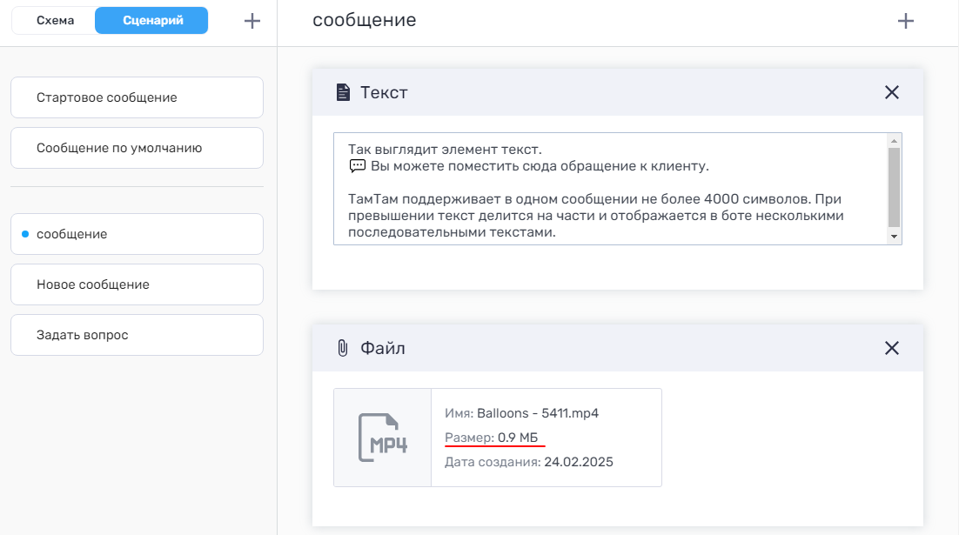The image size is (959, 535).
Task: Switch to the Схема tab
Action: pyautogui.click(x=55, y=21)
